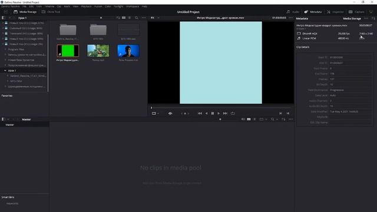The width and height of the screenshot is (377, 212).
Task: Select the green intro clip thumbnail
Action: pyautogui.click(x=68, y=51)
